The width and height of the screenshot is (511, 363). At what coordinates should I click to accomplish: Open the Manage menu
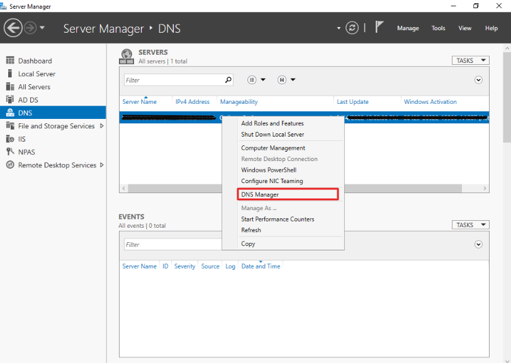tap(408, 28)
